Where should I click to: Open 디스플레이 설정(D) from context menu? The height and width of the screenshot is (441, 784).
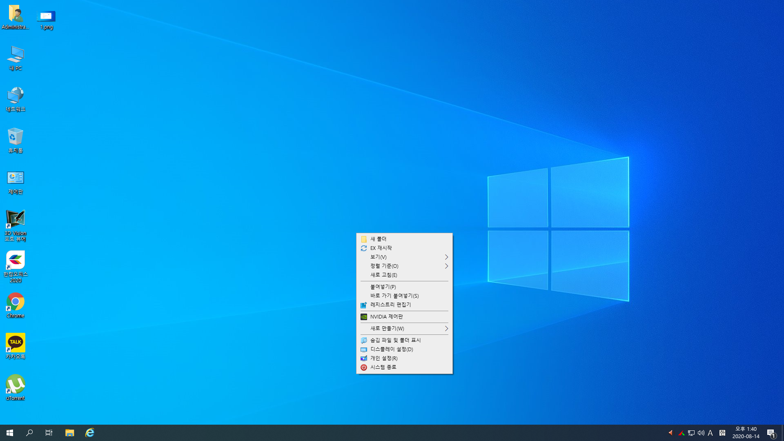pyautogui.click(x=404, y=349)
